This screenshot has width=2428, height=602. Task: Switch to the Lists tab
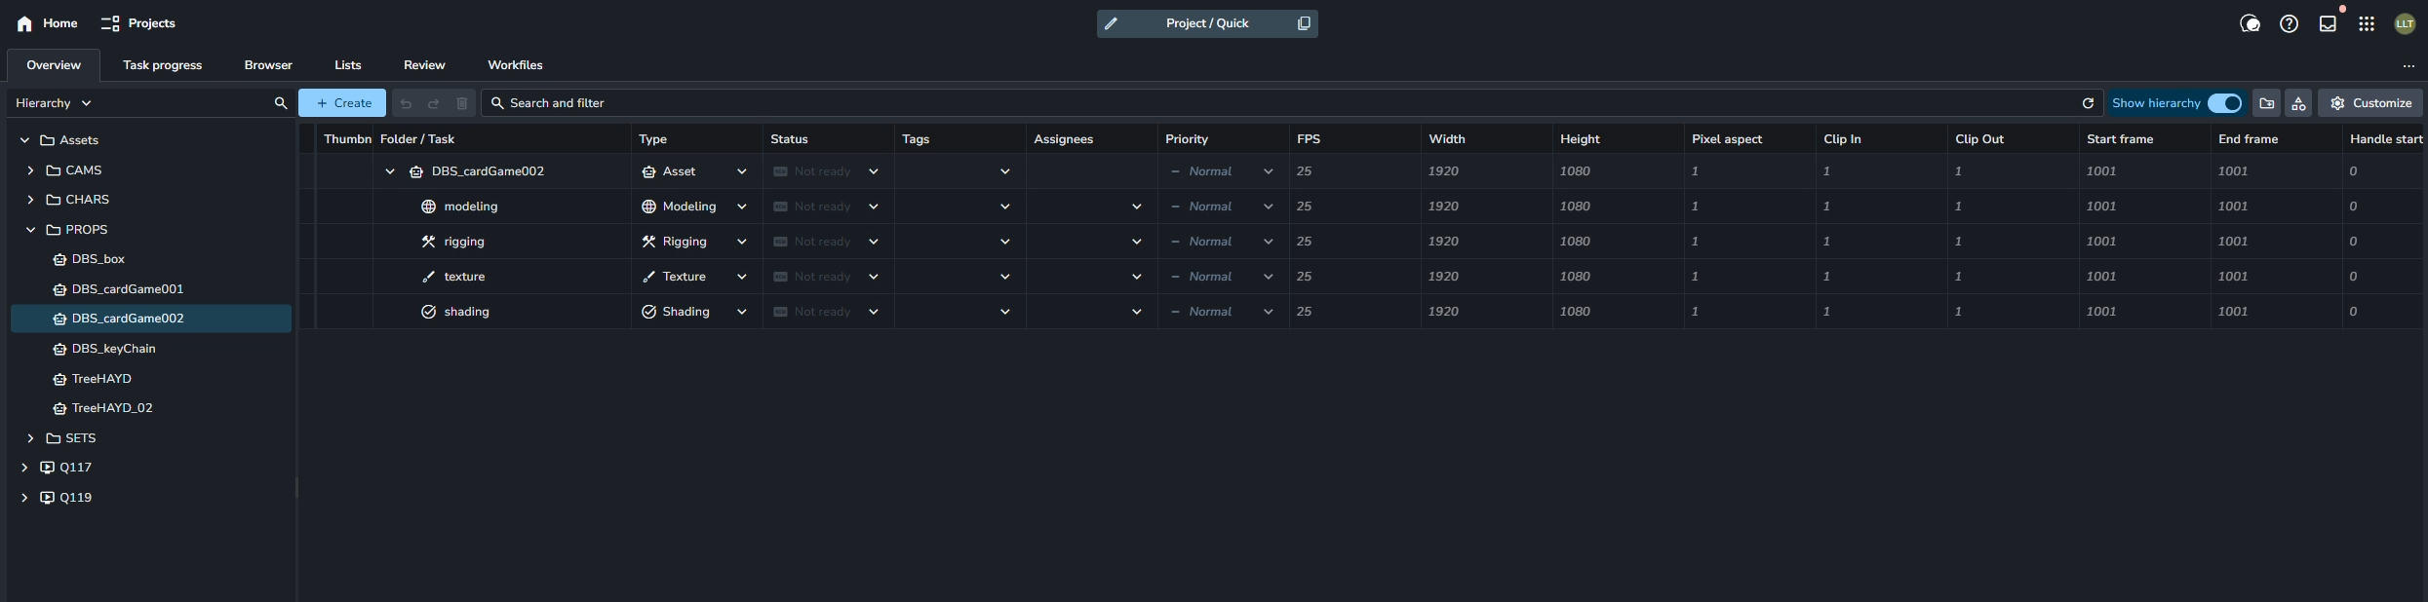pyautogui.click(x=348, y=65)
